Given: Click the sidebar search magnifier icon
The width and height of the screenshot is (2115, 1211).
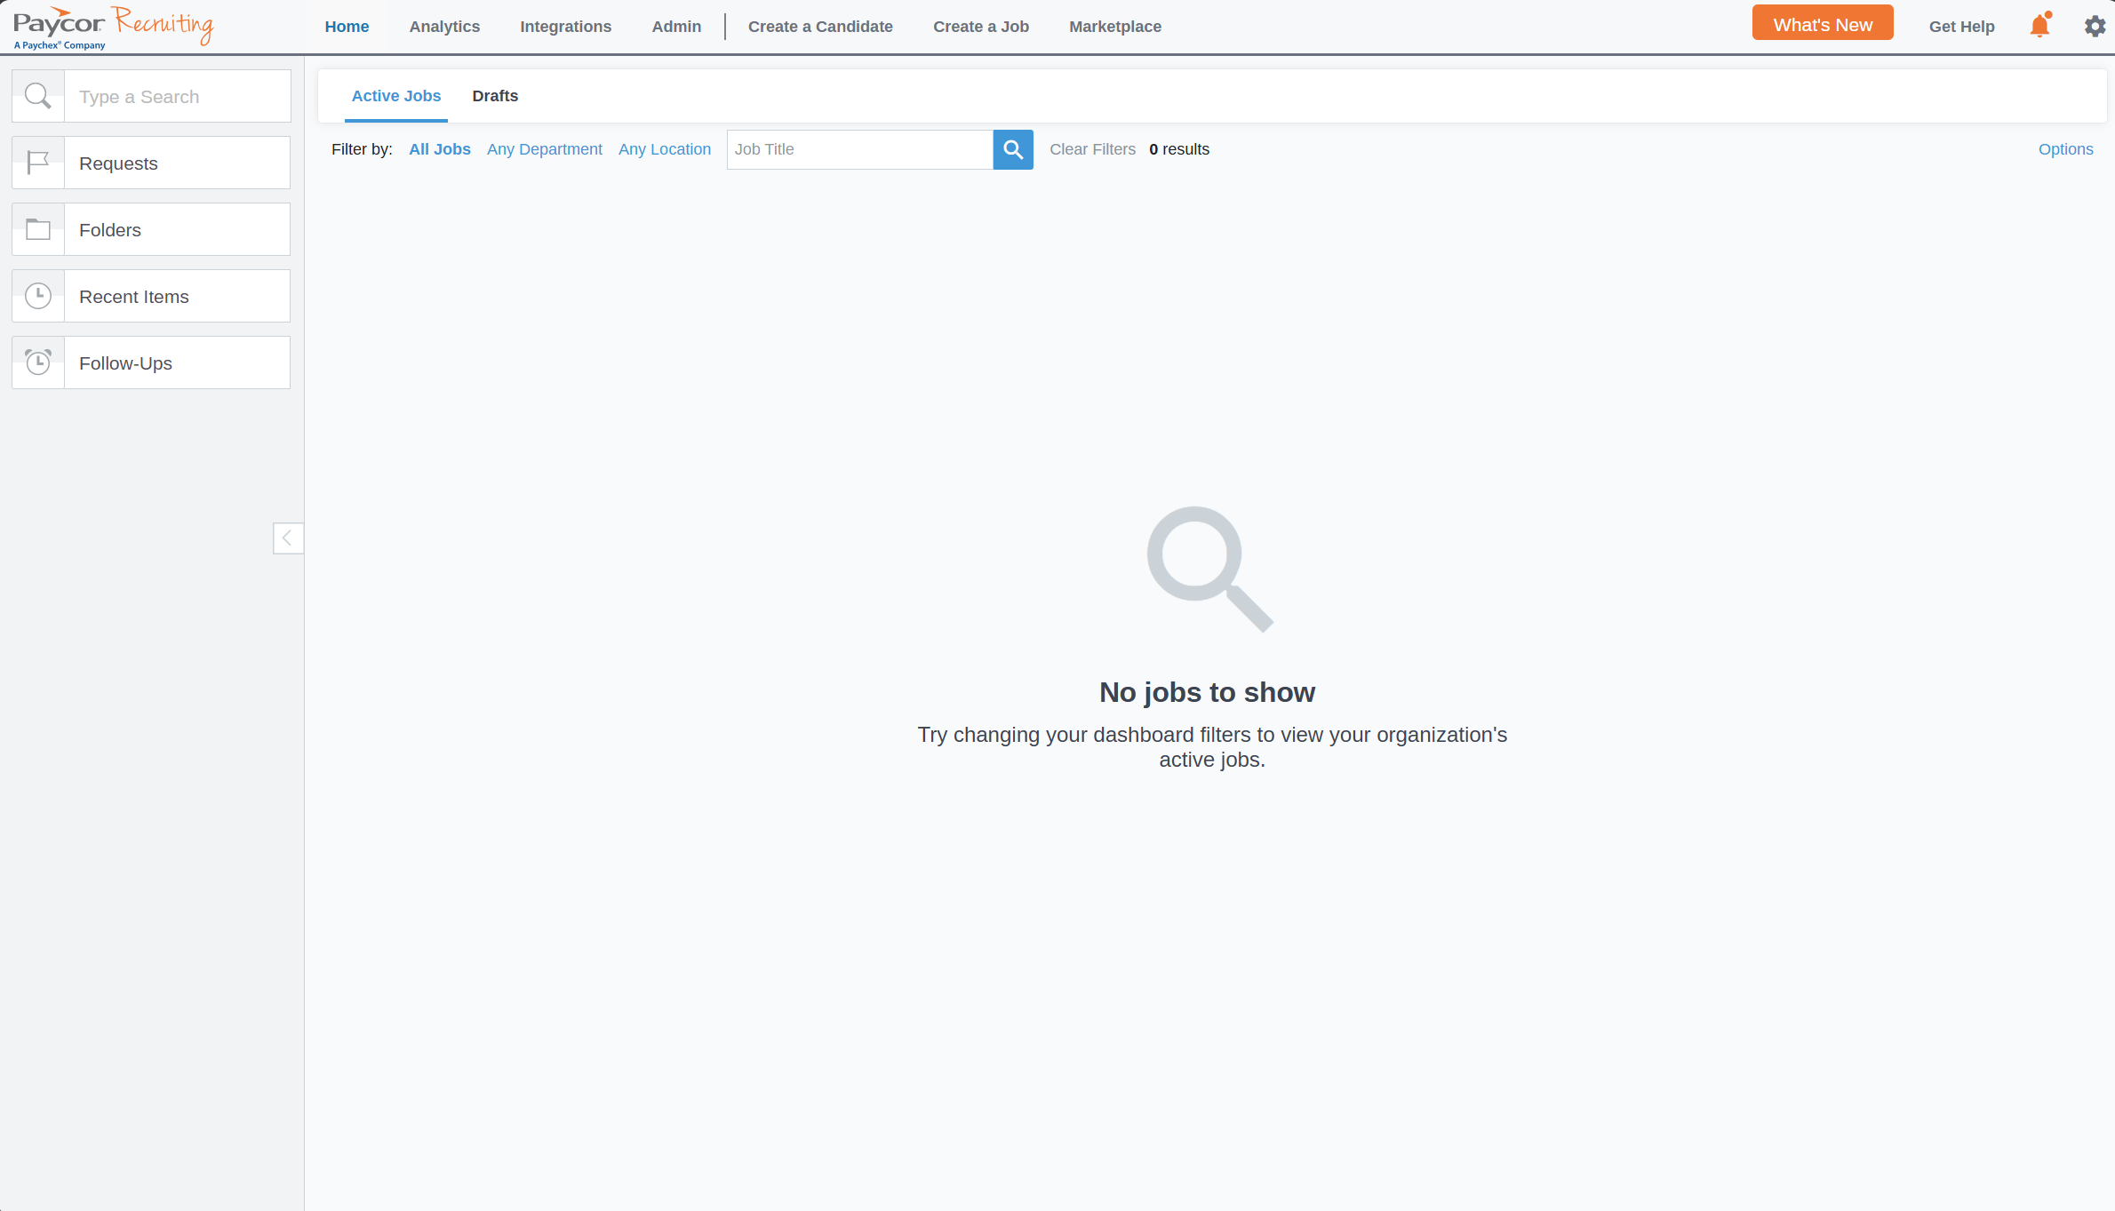Looking at the screenshot, I should (38, 96).
